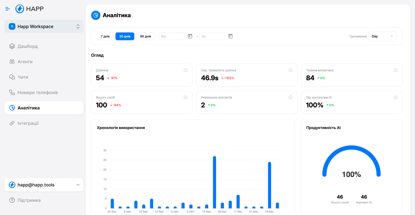Go to Дашборд in the sidebar
The height and width of the screenshot is (215, 415).
pos(27,46)
